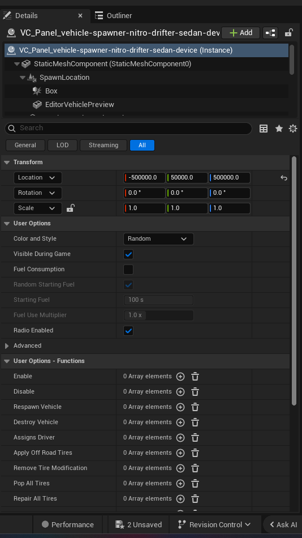Open the property matrix table view
The height and width of the screenshot is (538, 302).
click(x=264, y=129)
